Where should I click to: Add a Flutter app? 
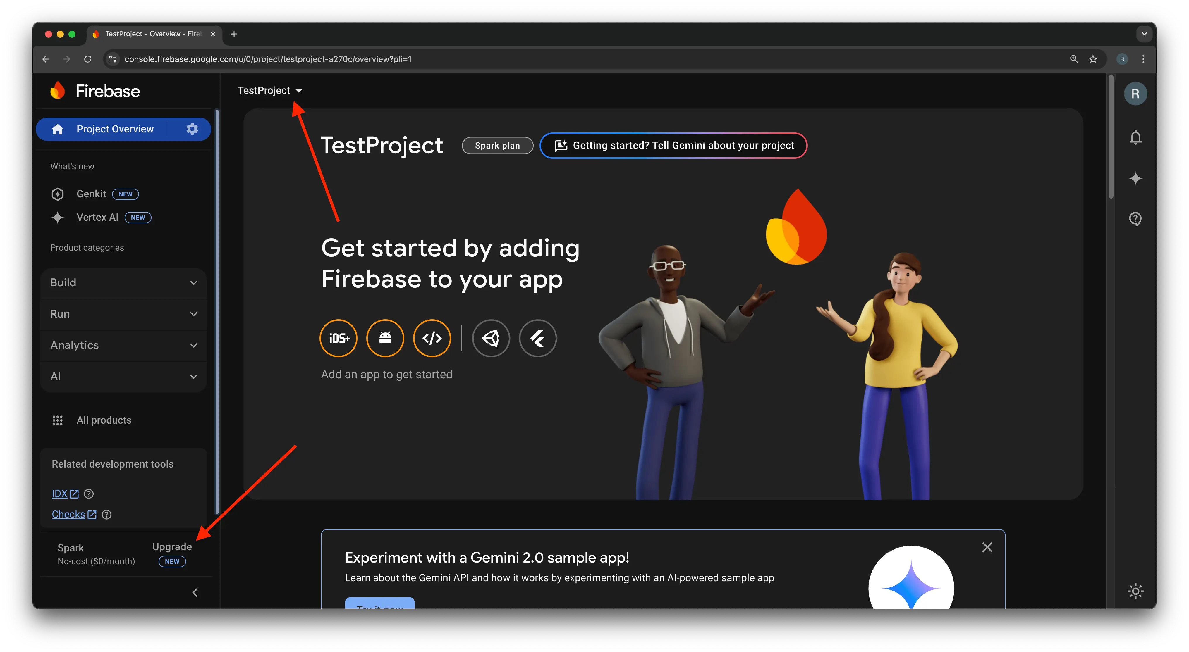pyautogui.click(x=538, y=339)
